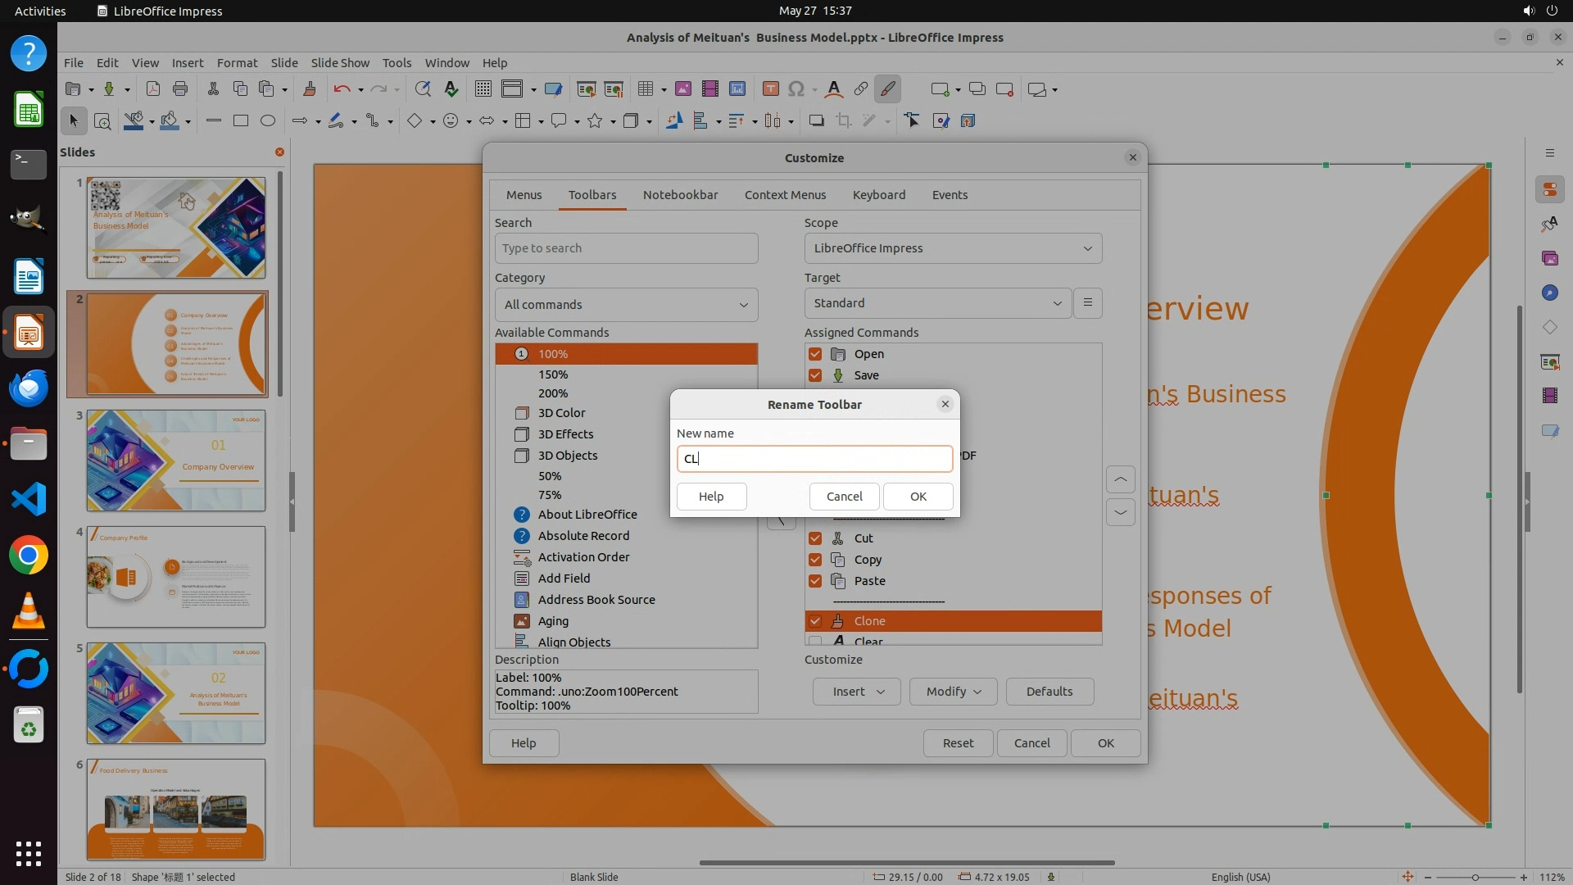
Task: Click the Print icon in the toolbar
Action: click(180, 89)
